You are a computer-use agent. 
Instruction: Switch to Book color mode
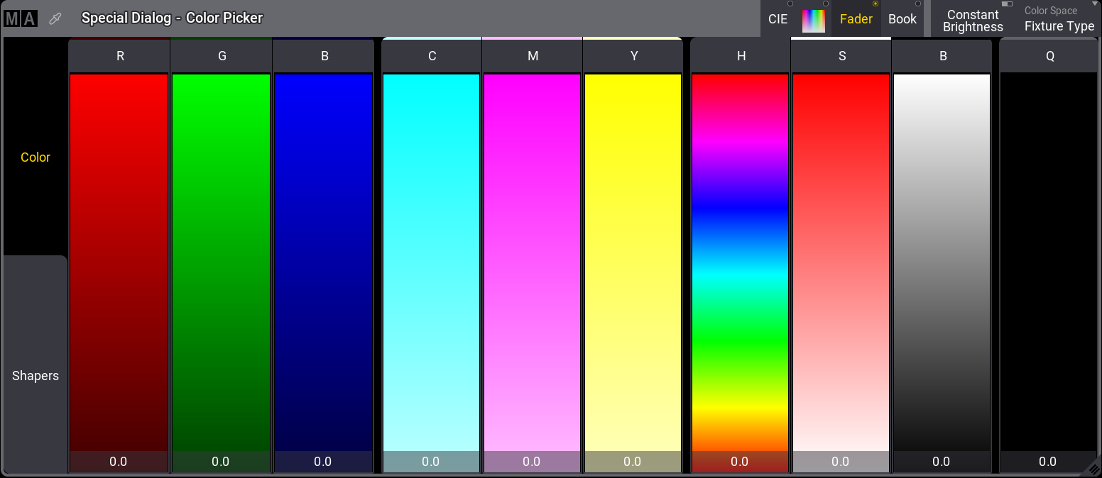coord(902,19)
